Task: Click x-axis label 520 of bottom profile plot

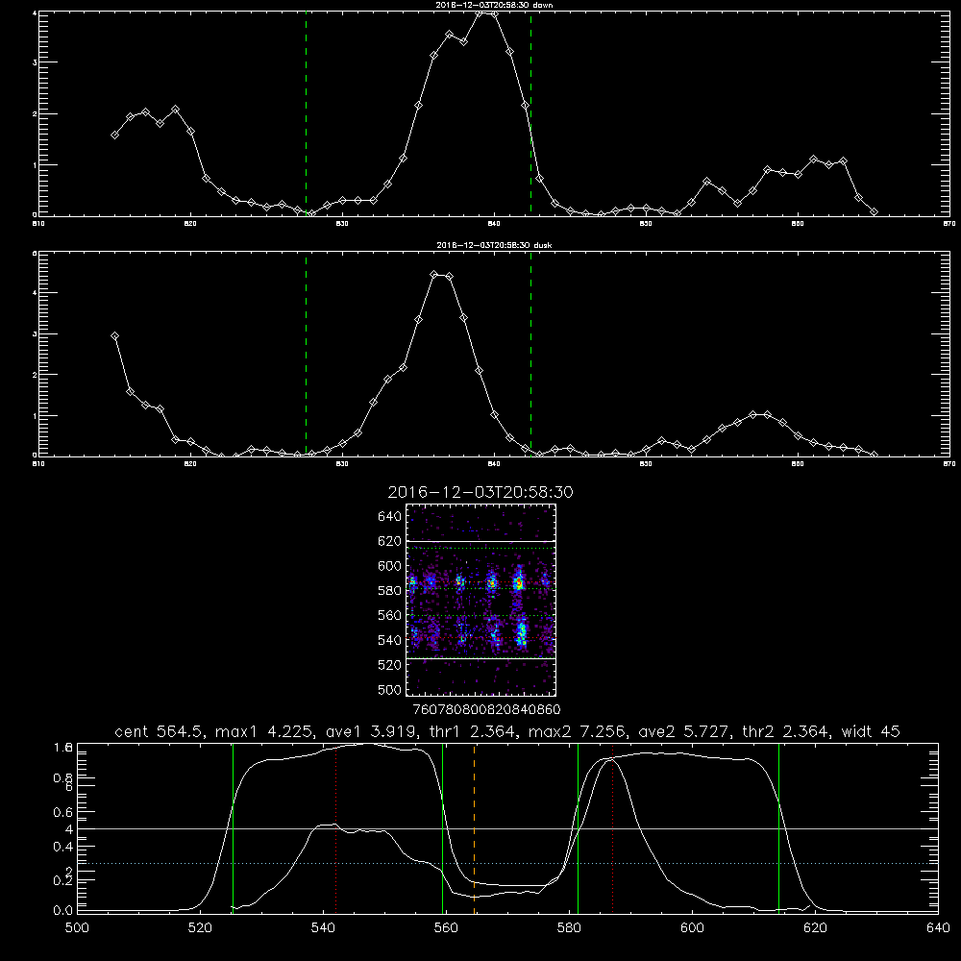Action: 200,928
